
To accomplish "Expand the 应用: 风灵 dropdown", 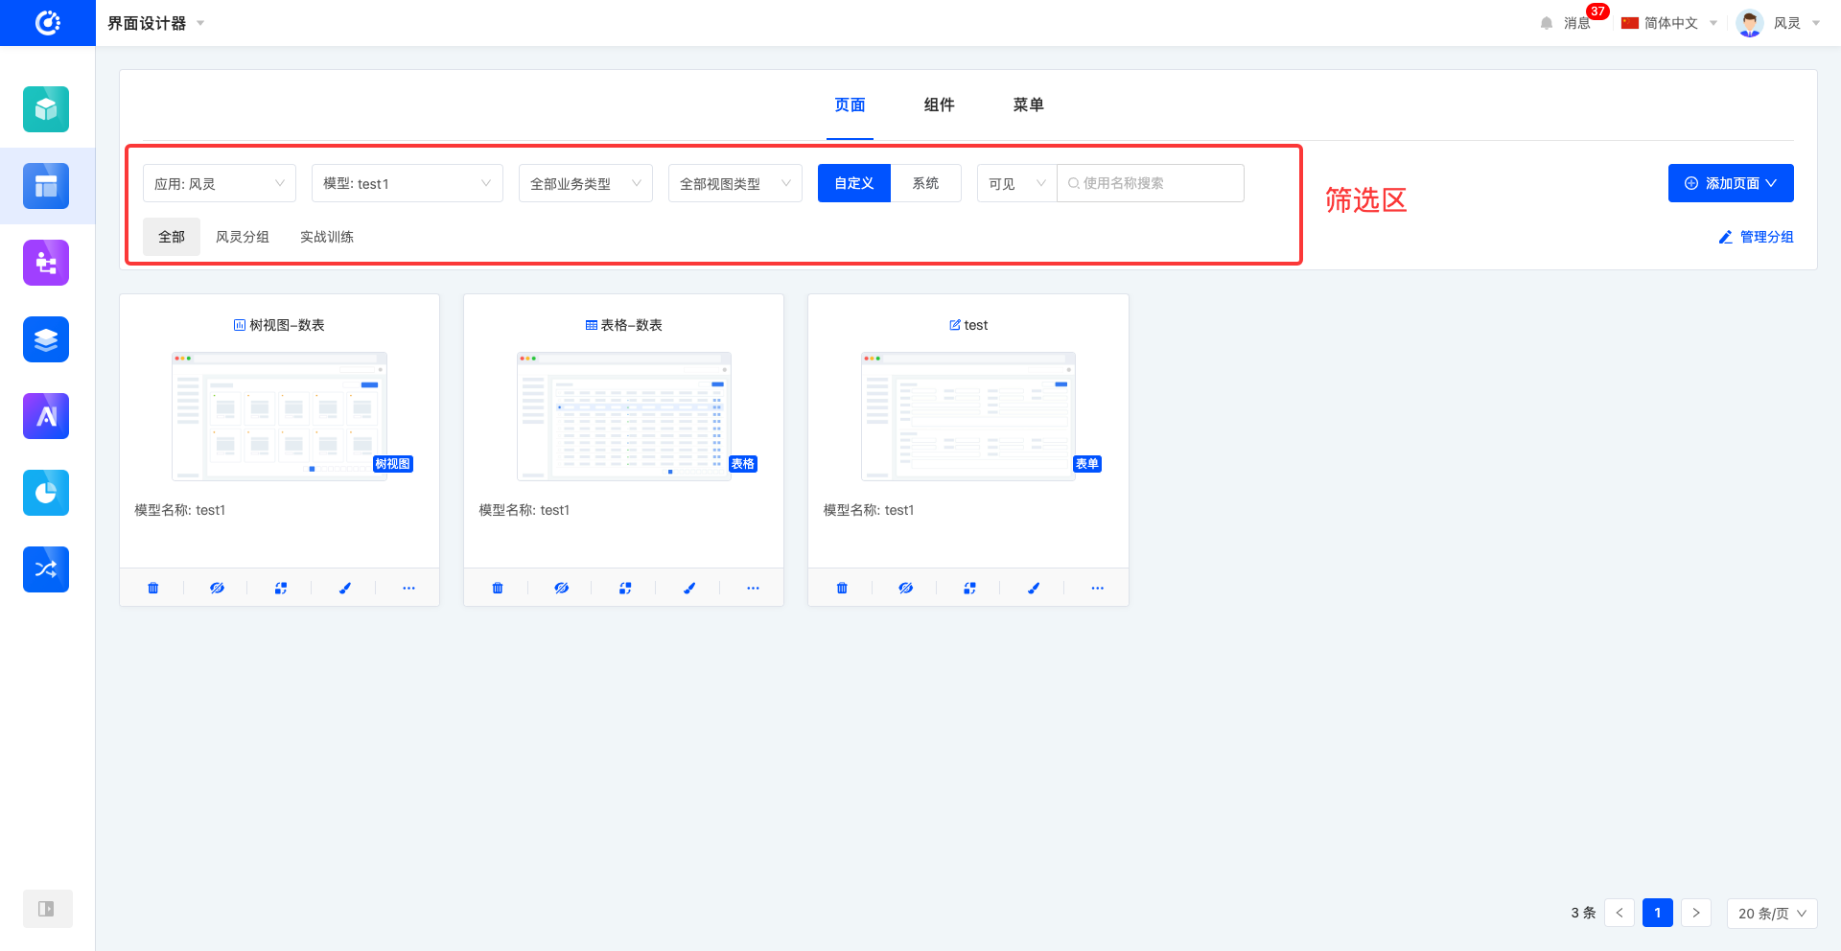I will pyautogui.click(x=220, y=183).
